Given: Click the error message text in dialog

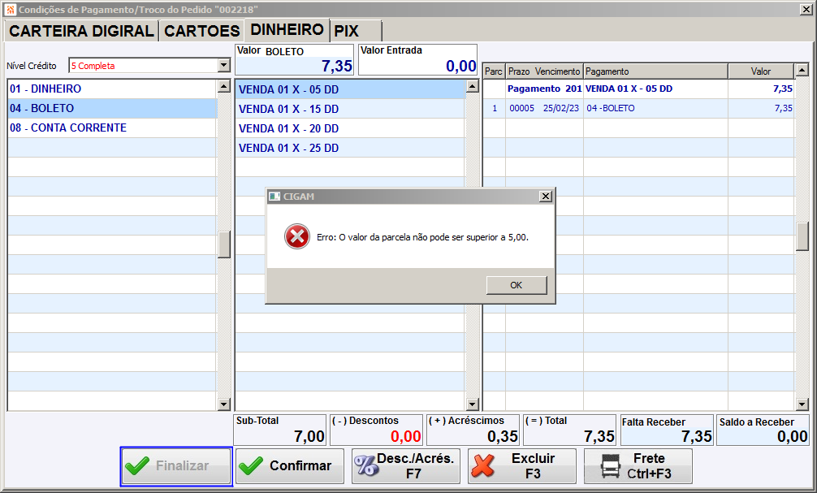Looking at the screenshot, I should click(422, 237).
